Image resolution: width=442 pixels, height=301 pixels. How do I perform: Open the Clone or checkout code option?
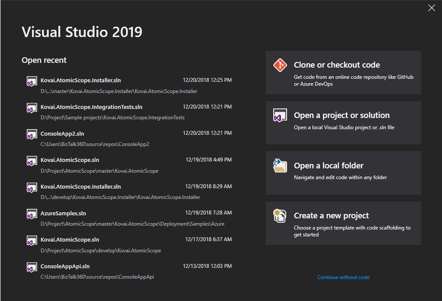343,73
